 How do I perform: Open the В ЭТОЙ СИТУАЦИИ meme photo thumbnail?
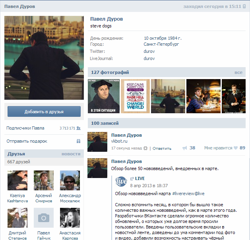[104, 96]
